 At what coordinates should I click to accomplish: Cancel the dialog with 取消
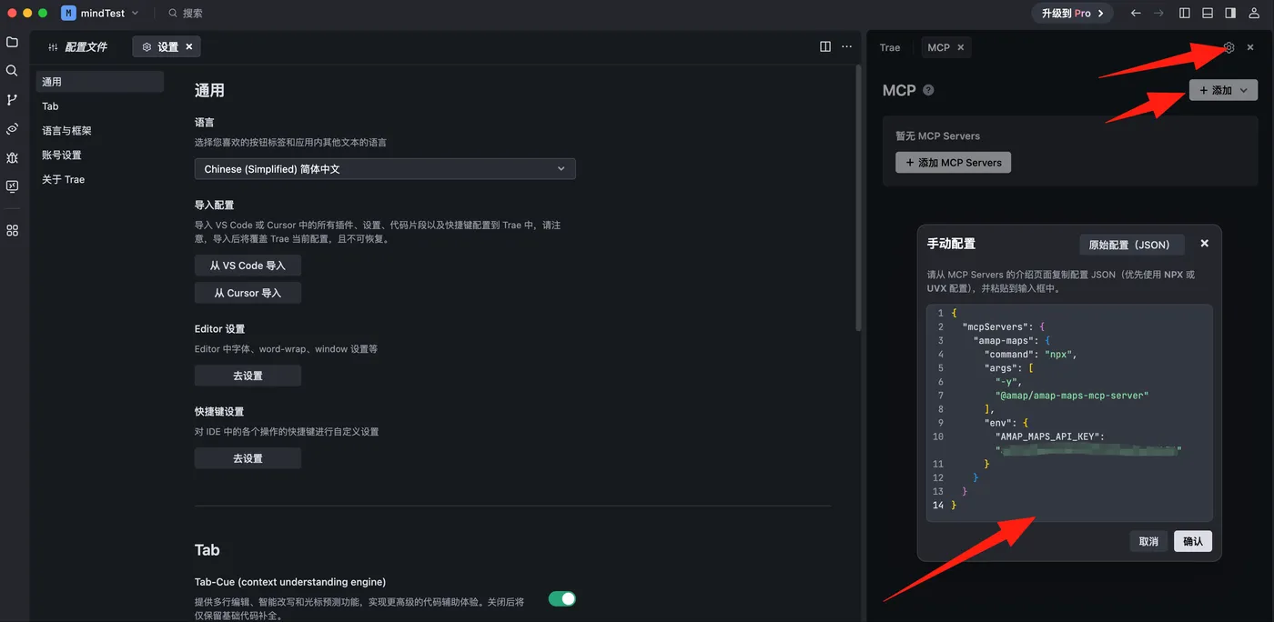[1148, 541]
